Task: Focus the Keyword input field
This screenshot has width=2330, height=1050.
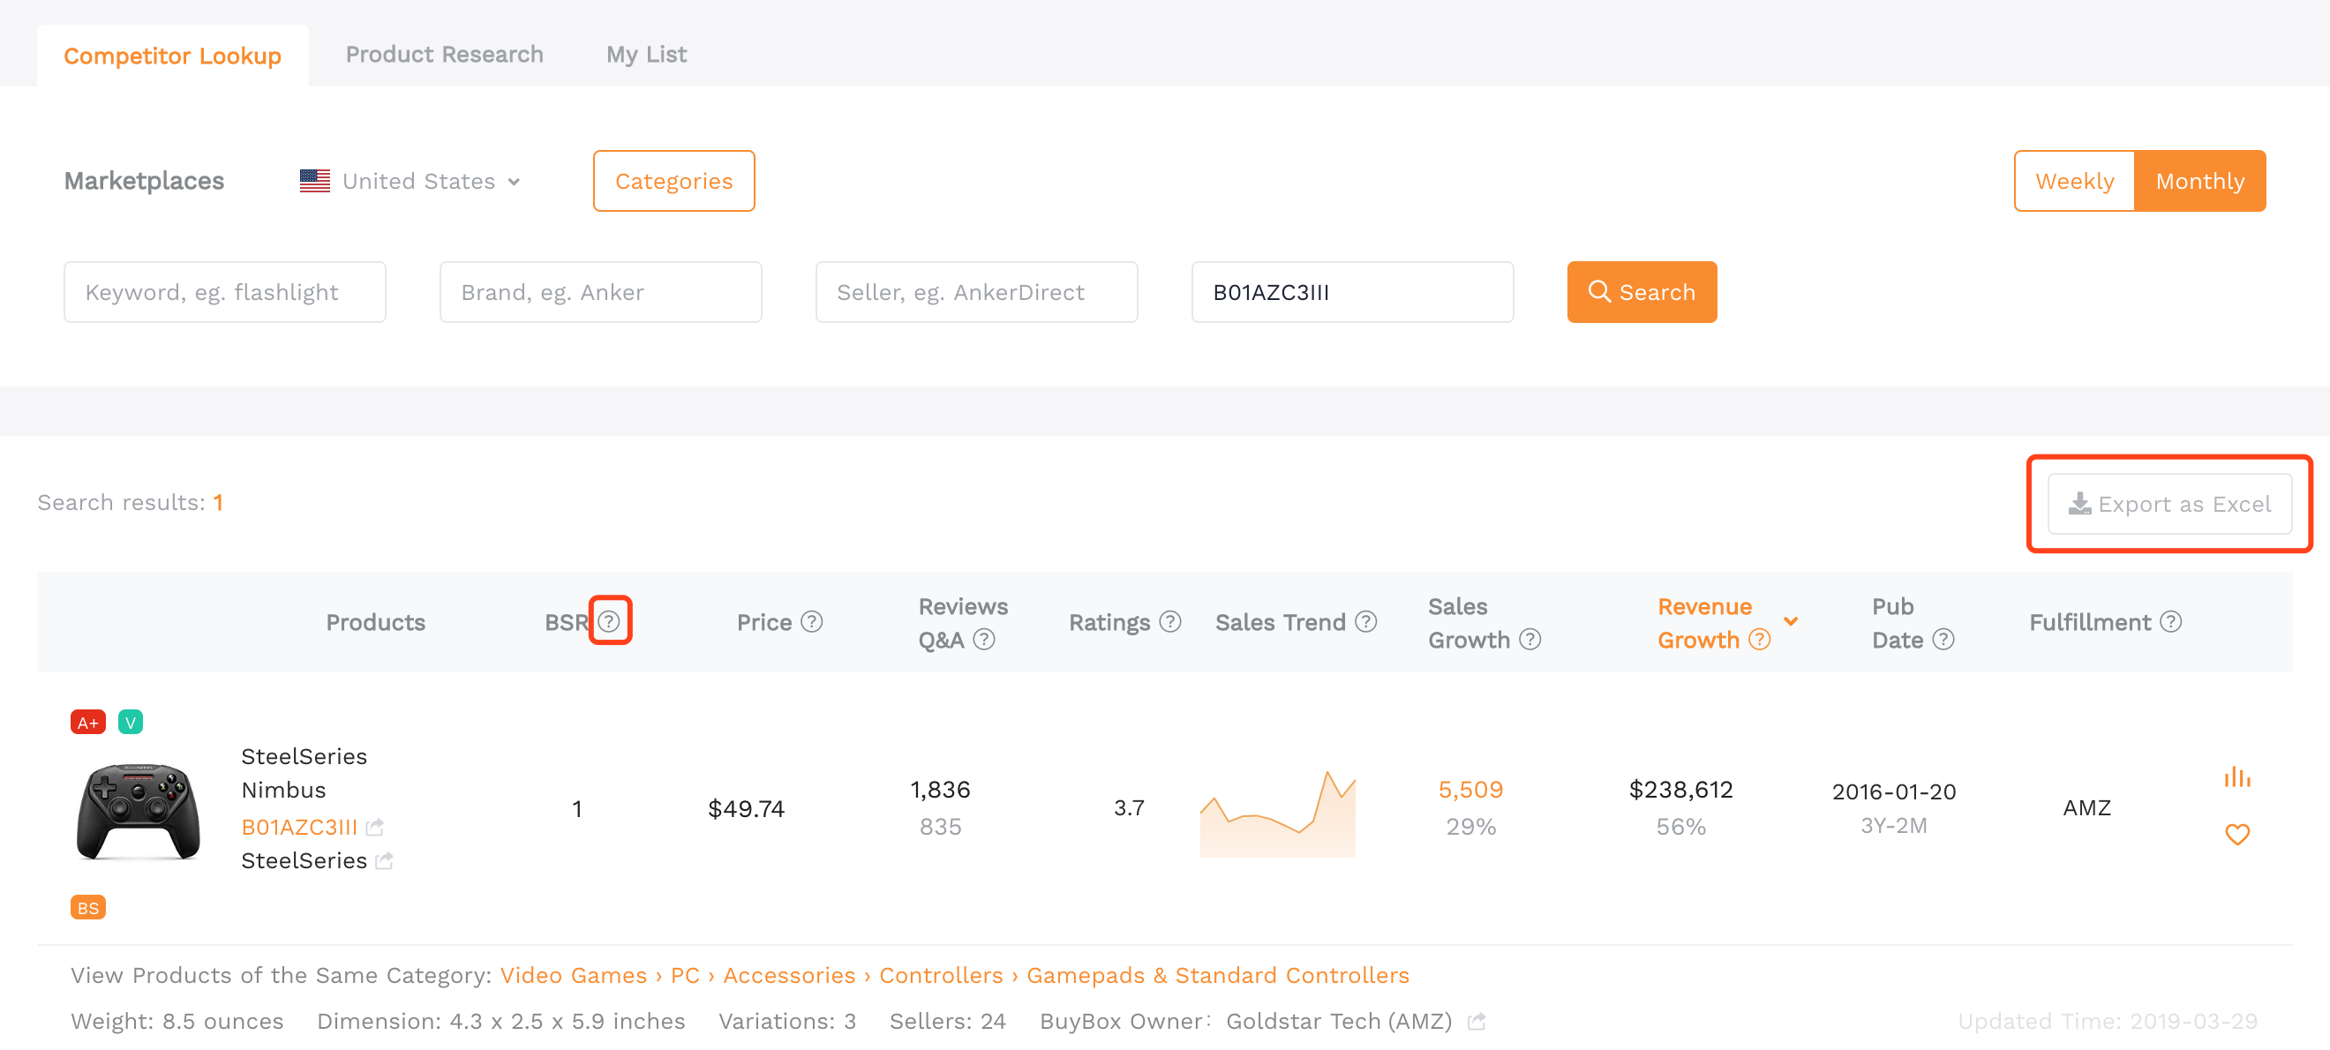Action: coord(224,292)
